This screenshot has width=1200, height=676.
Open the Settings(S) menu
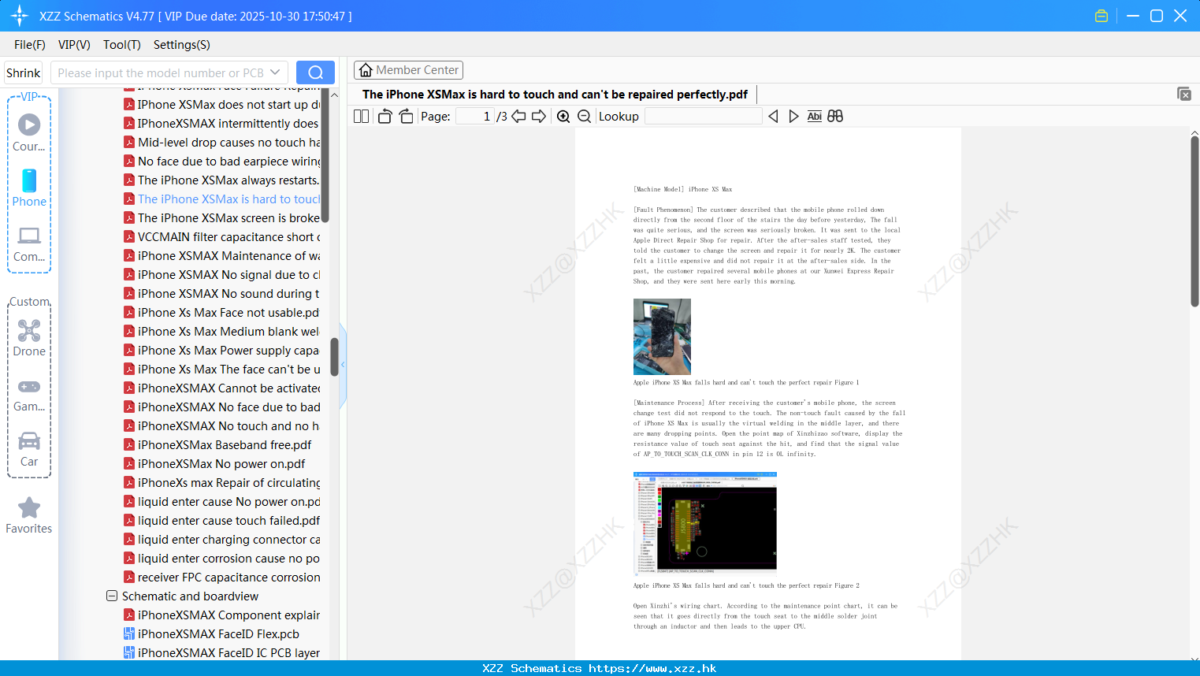[x=182, y=45]
